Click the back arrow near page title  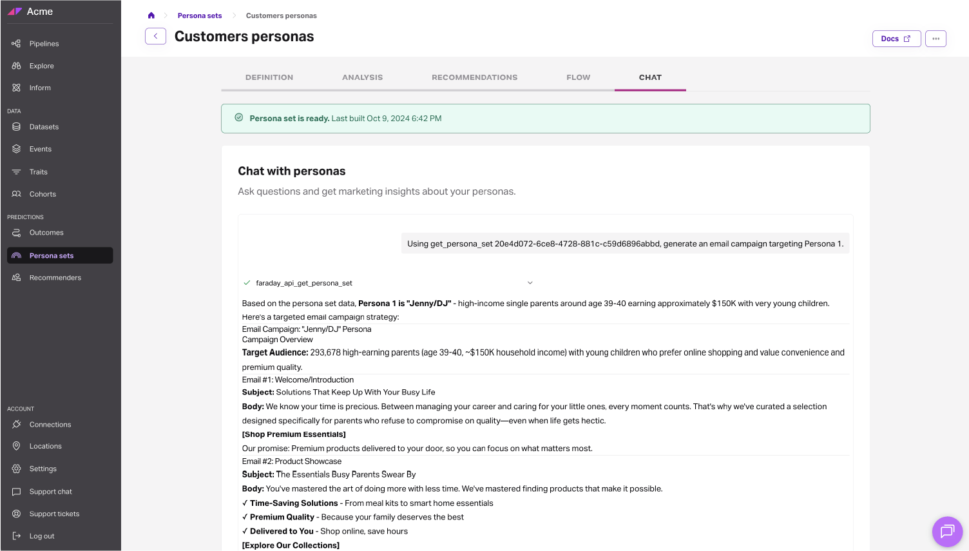click(155, 36)
